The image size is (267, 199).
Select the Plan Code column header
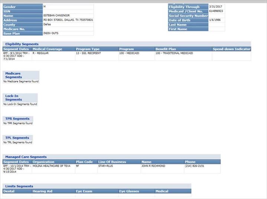click(x=84, y=162)
